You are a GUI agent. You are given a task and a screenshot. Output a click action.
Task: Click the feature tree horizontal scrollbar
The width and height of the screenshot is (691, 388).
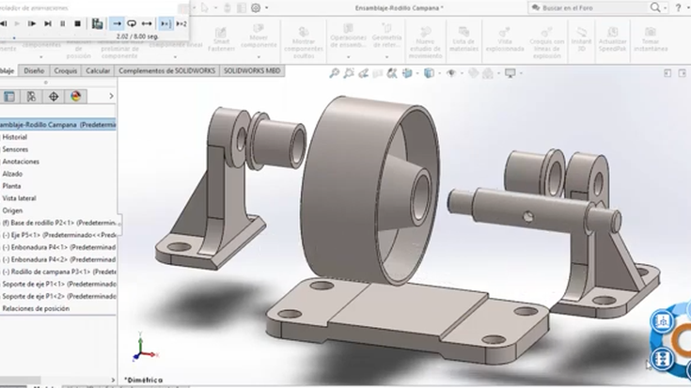[x=21, y=380]
